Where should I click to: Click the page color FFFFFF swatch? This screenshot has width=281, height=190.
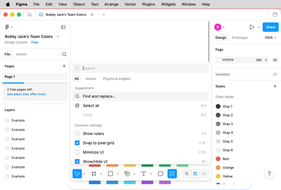(x=219, y=60)
